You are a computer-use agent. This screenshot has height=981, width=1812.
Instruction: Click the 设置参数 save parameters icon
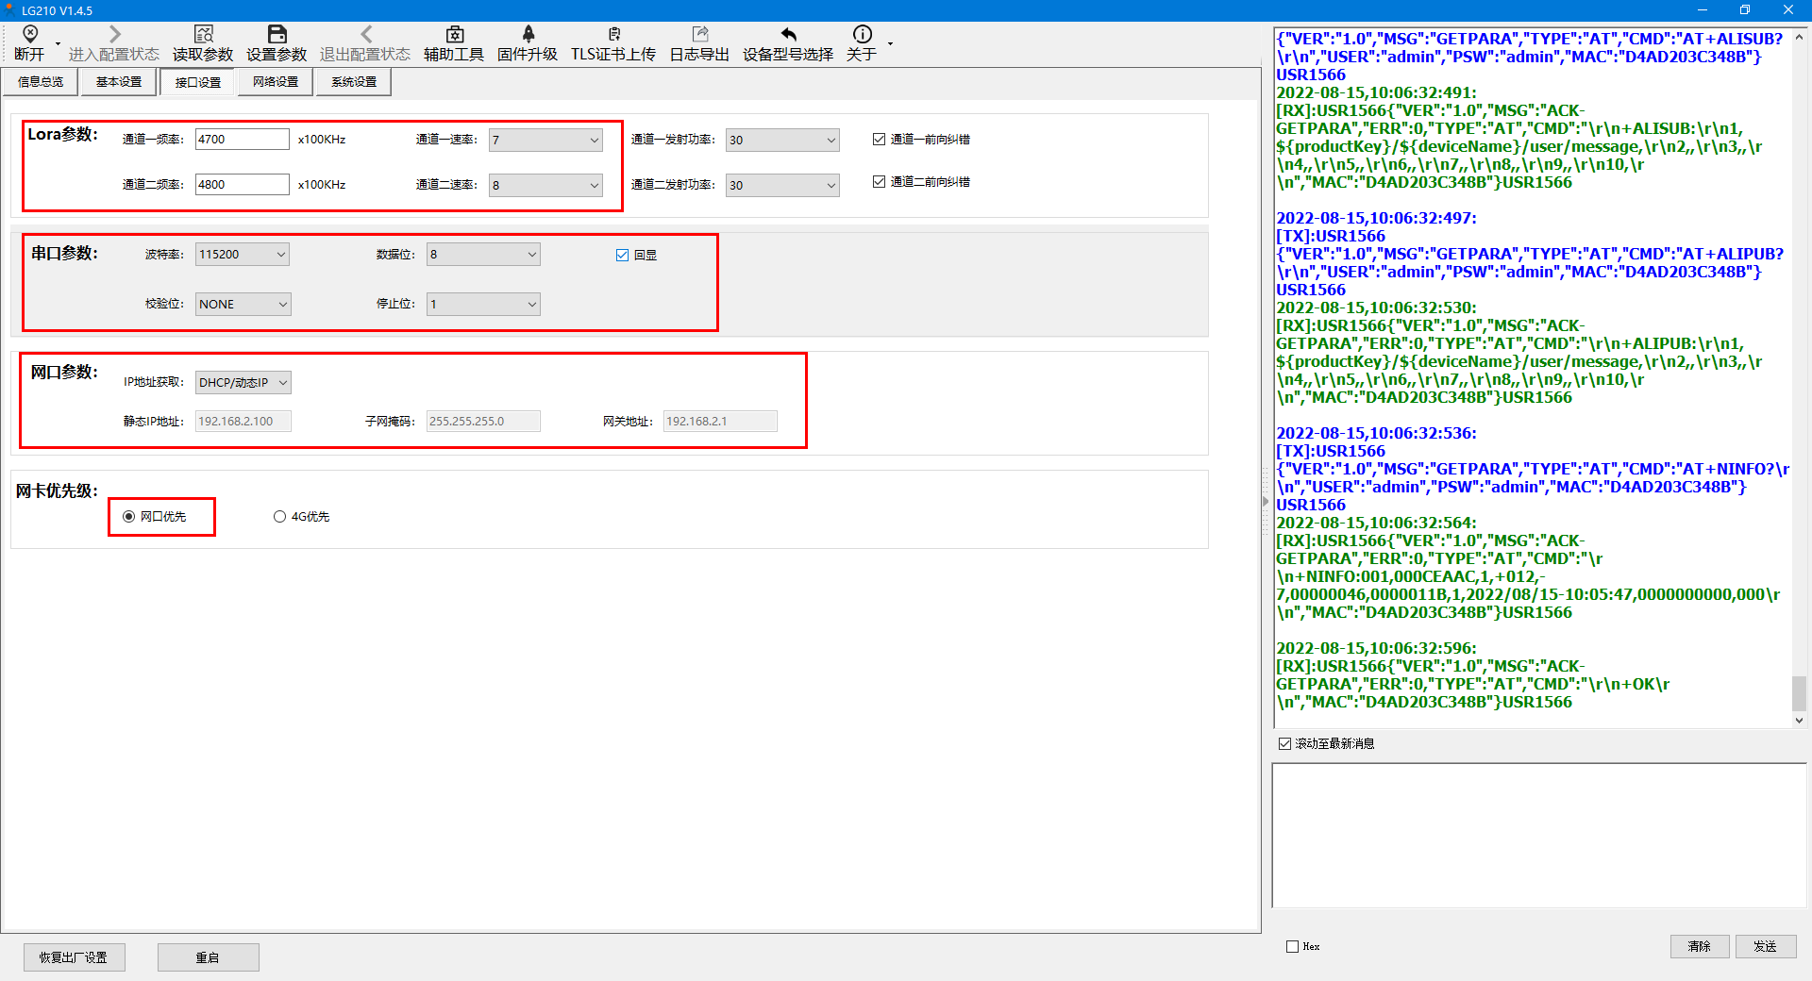tap(277, 35)
